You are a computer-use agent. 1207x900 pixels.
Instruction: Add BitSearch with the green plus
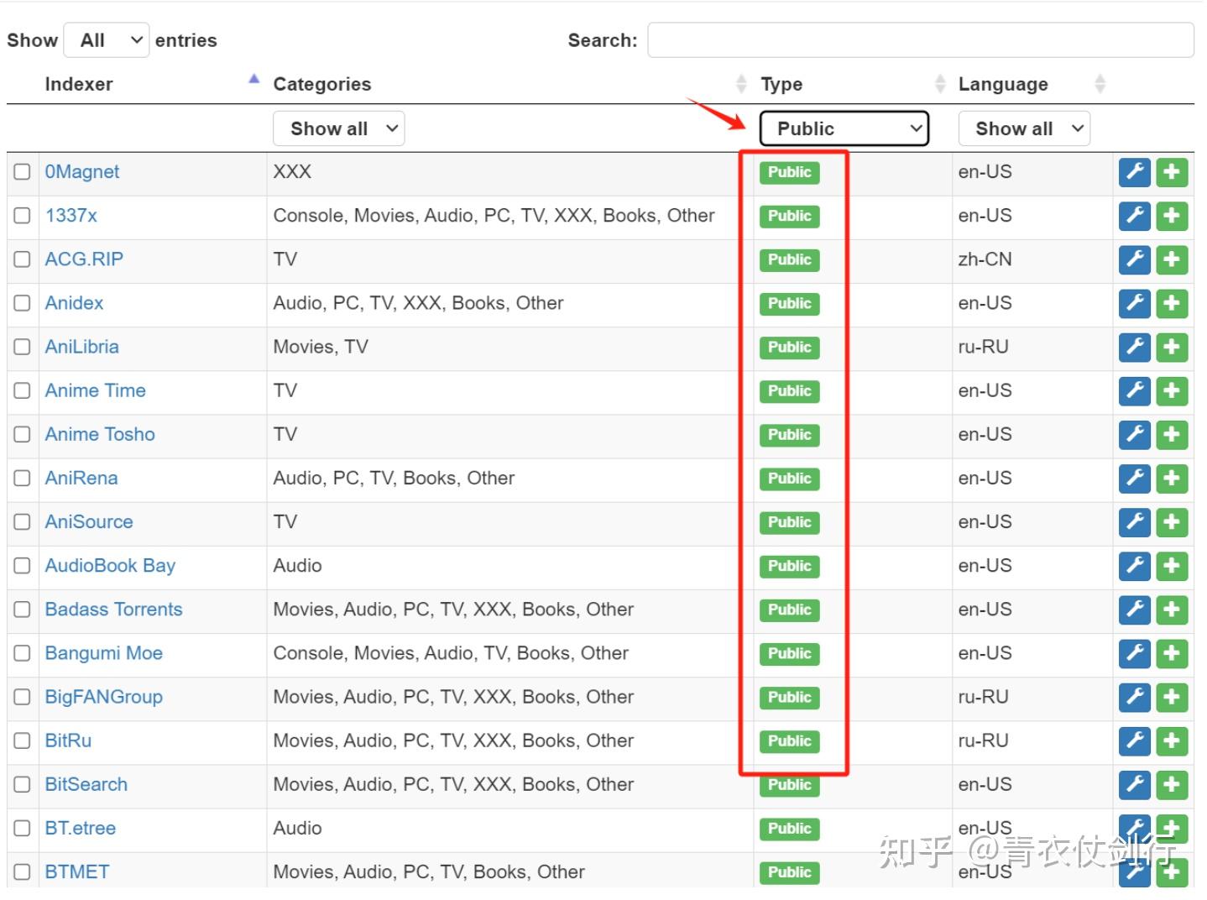(x=1172, y=784)
